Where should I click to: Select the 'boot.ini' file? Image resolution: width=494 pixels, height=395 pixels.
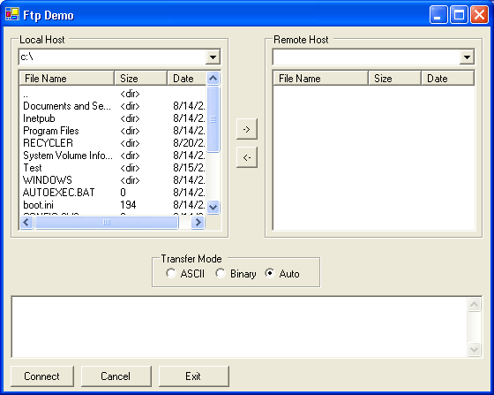pos(38,205)
